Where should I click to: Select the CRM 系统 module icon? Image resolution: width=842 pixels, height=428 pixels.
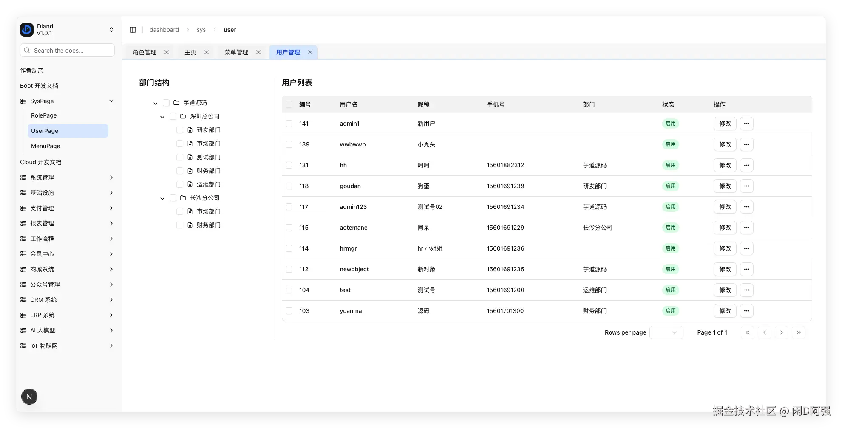[x=23, y=300]
